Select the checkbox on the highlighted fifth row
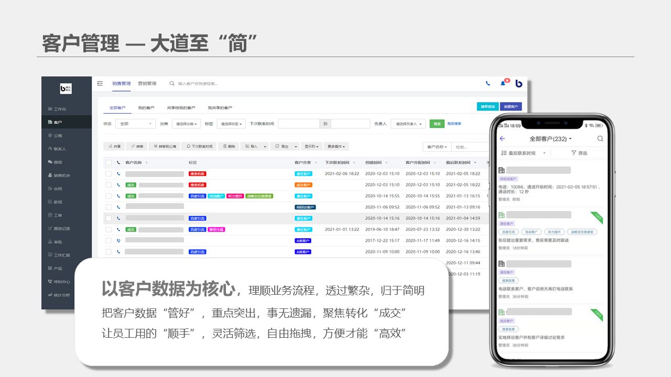The height and width of the screenshot is (377, 671). [x=109, y=218]
